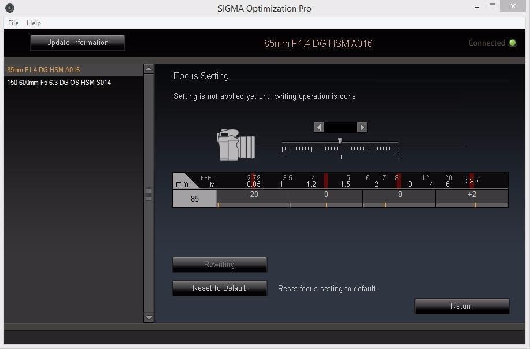
Task: Click the Update Information button
Action: 77,43
